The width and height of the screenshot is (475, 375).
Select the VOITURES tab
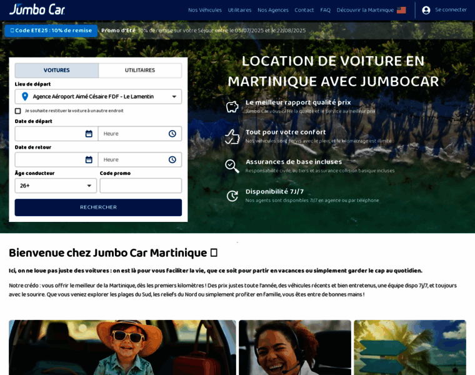tap(57, 70)
